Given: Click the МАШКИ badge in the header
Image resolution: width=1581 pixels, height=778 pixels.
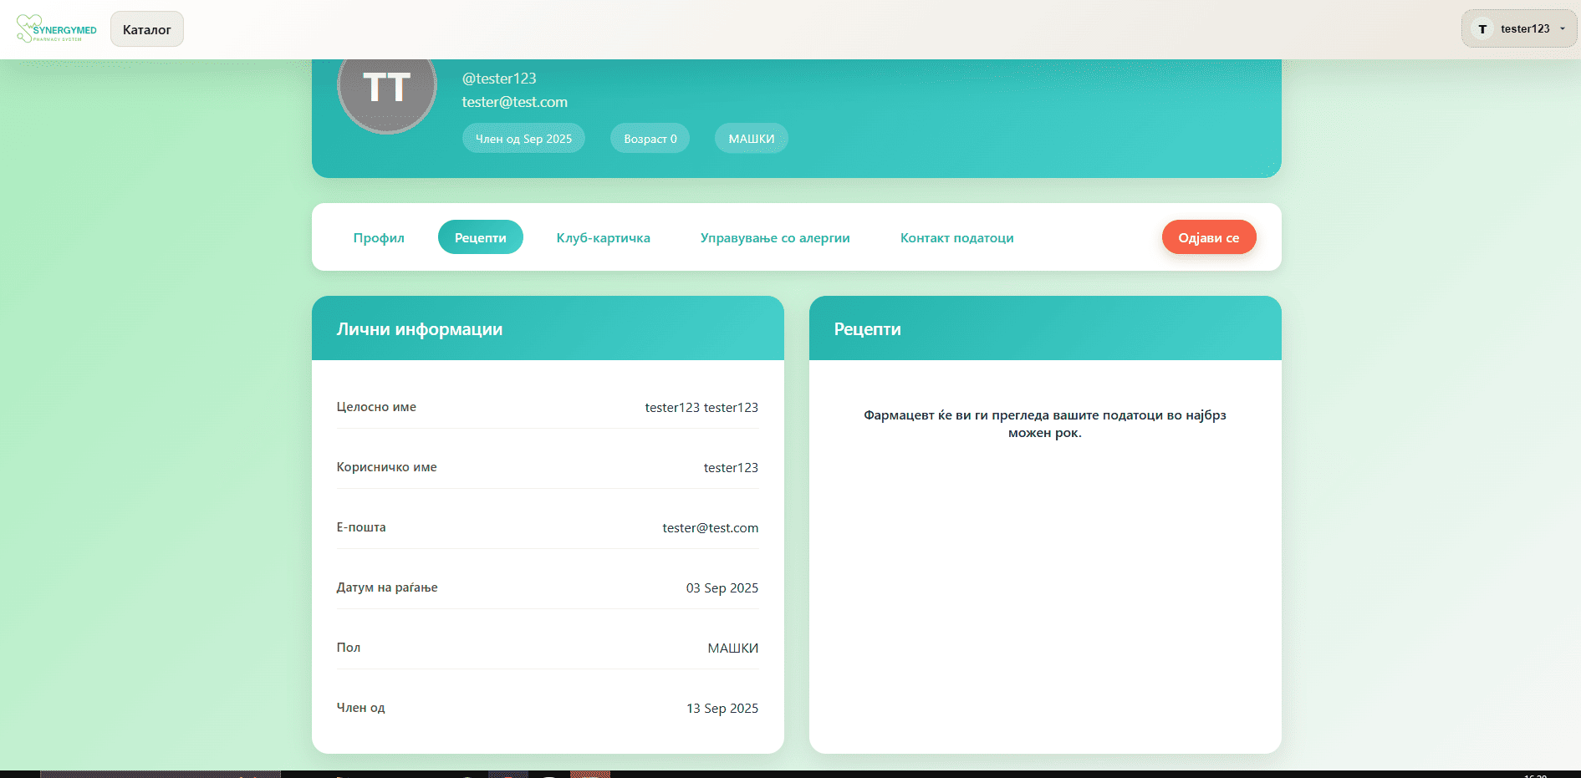Looking at the screenshot, I should [x=751, y=139].
